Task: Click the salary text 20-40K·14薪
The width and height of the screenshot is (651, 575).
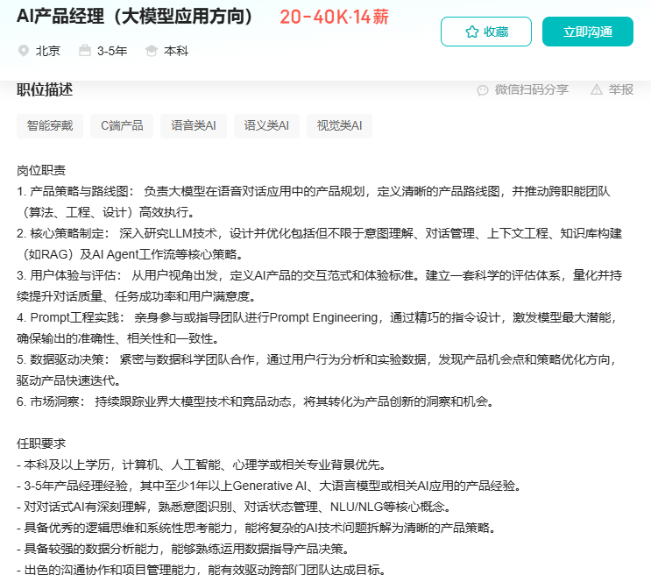Action: tap(334, 17)
